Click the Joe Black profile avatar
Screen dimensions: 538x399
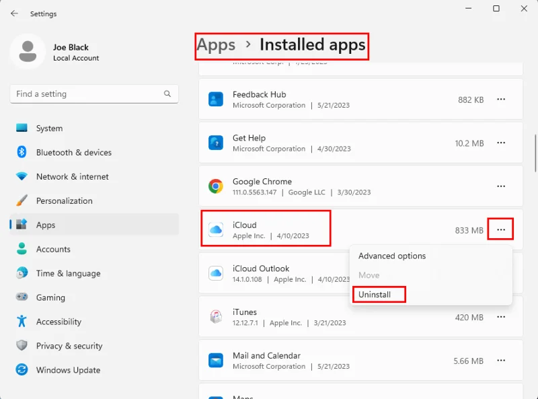tap(28, 52)
